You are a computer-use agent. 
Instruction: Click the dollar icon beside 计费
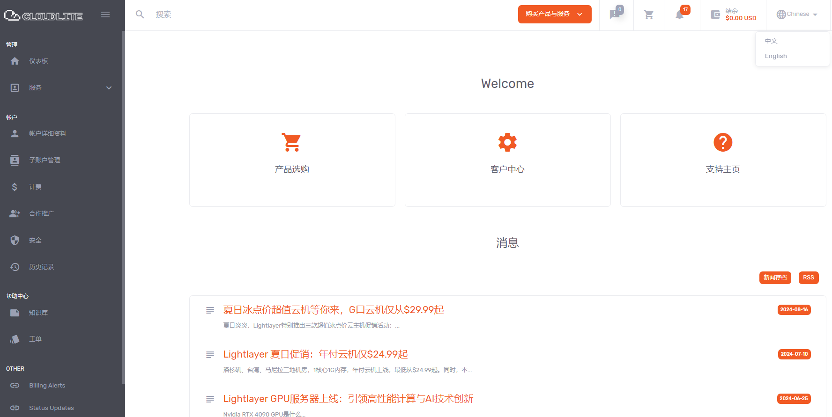pyautogui.click(x=15, y=187)
